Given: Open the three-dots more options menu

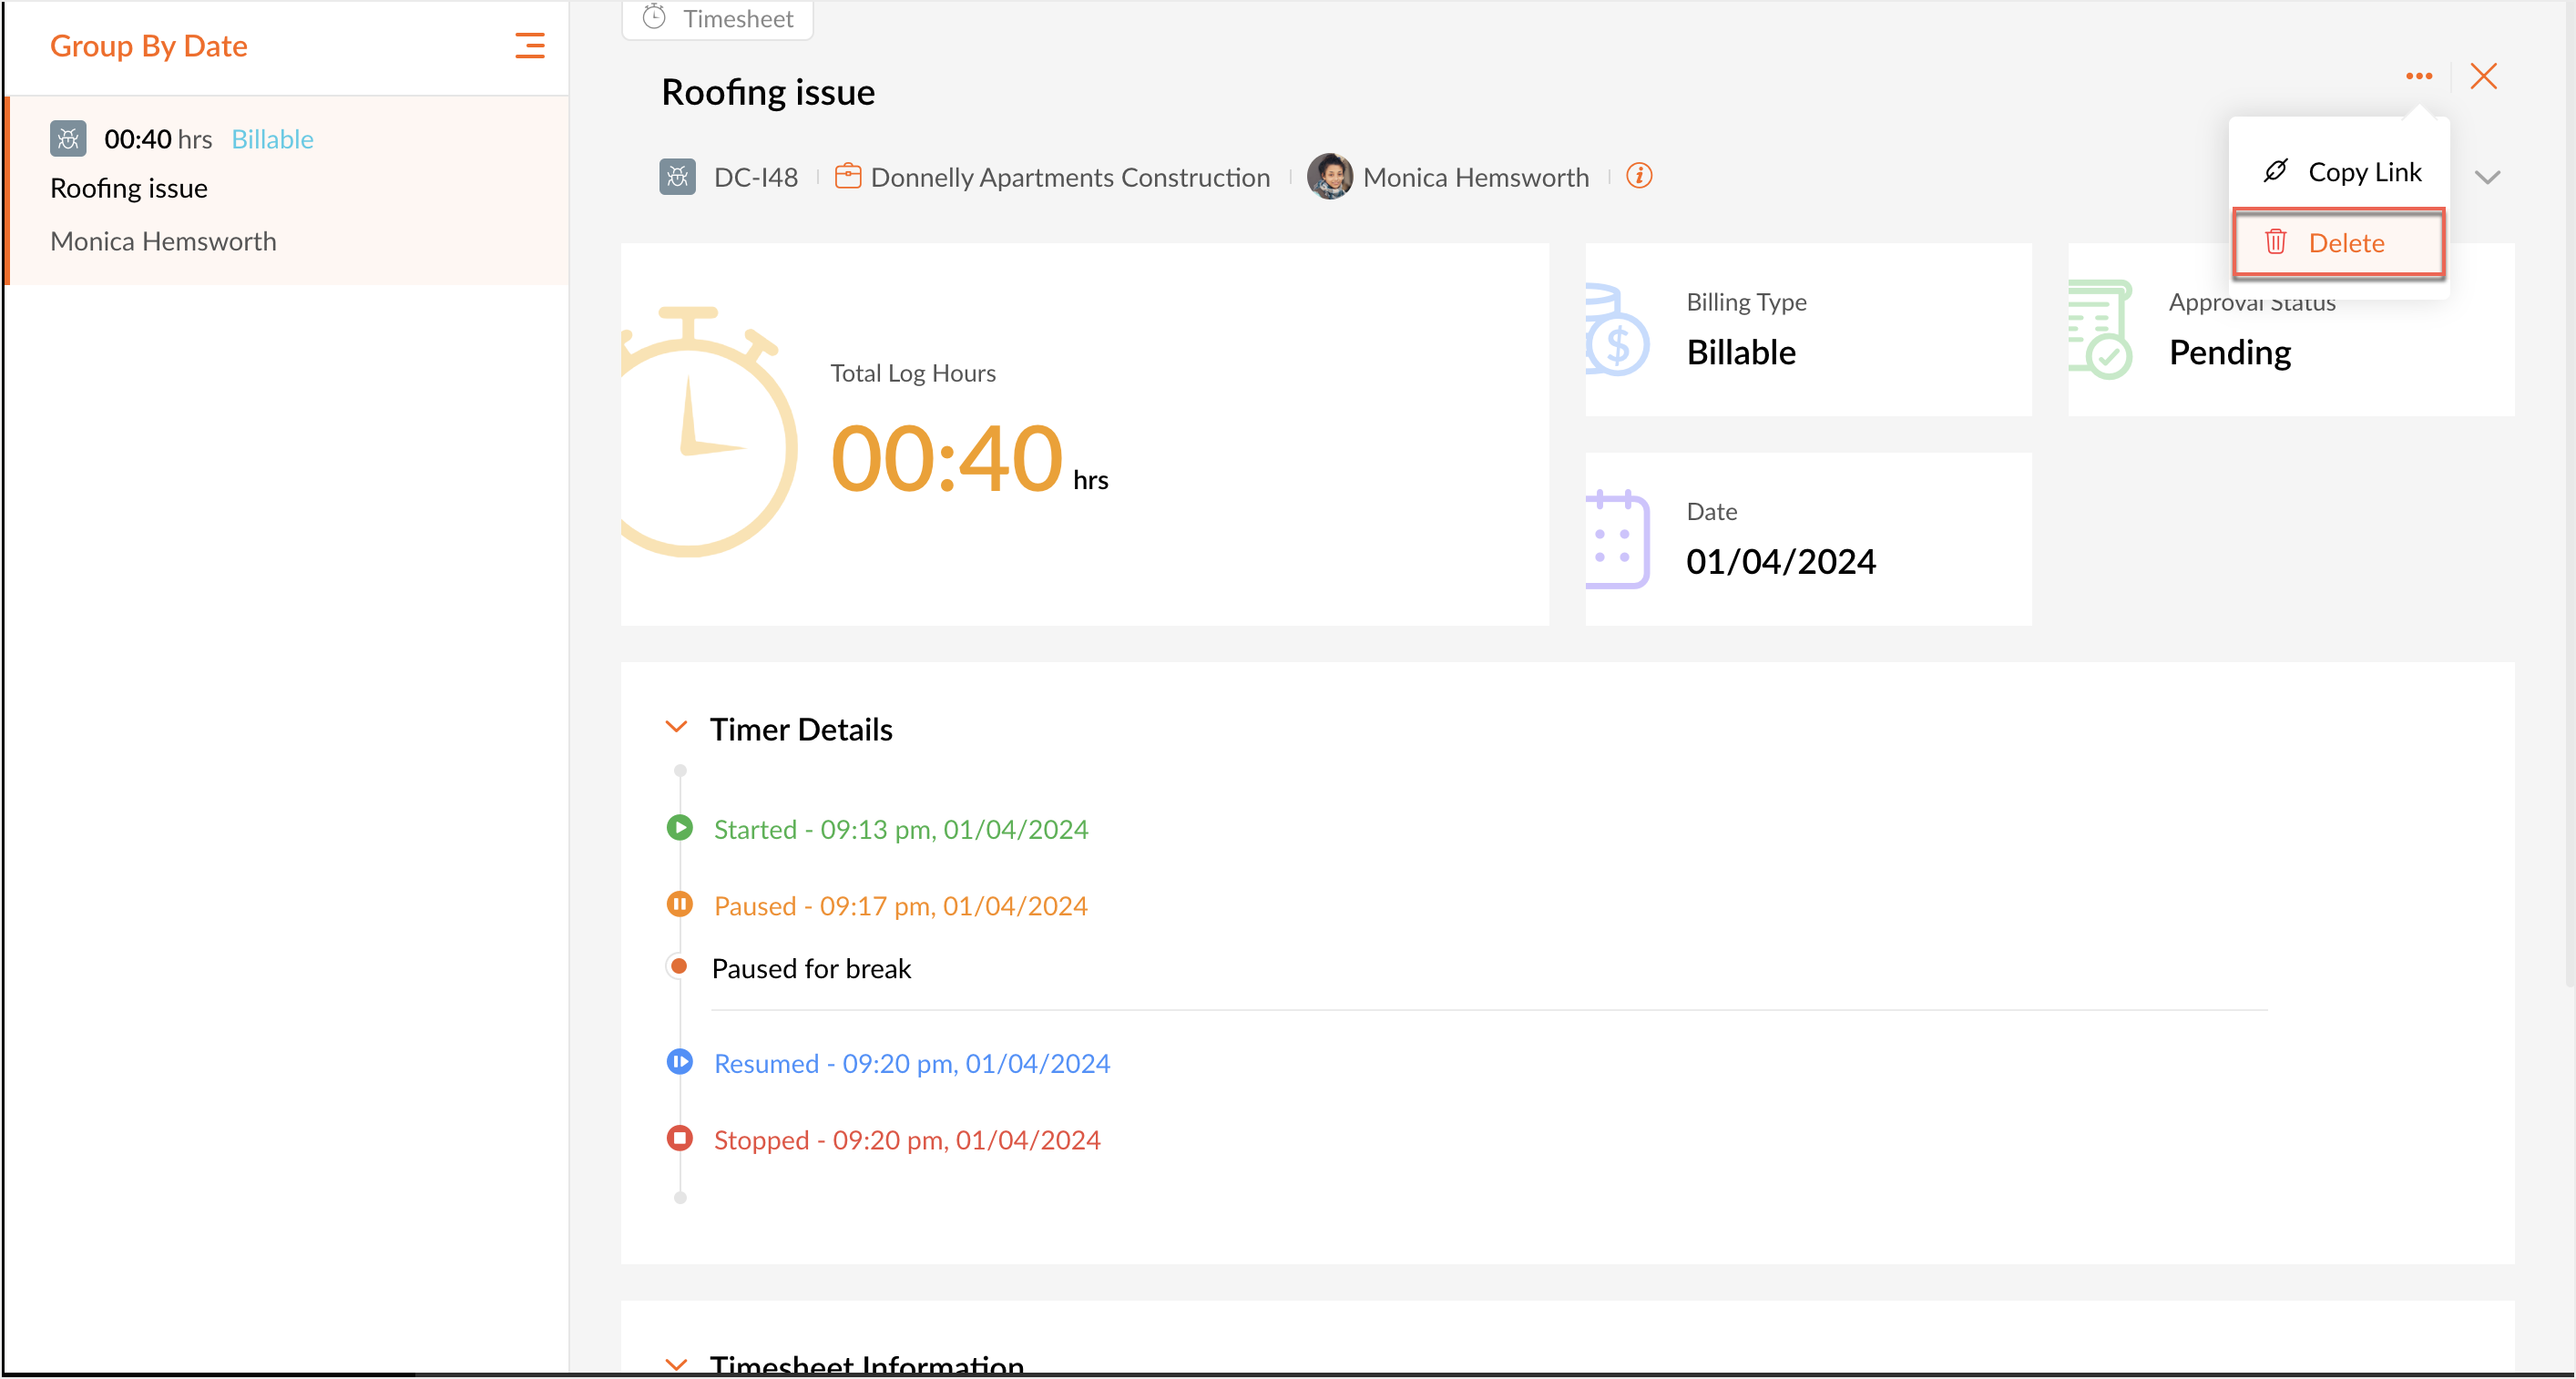Looking at the screenshot, I should pos(2418,76).
